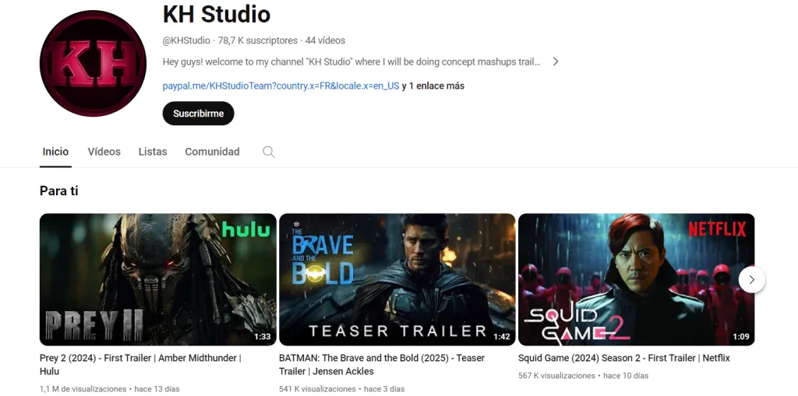Open the Prey II video thumbnail
The image size is (798, 396).
[x=157, y=279]
